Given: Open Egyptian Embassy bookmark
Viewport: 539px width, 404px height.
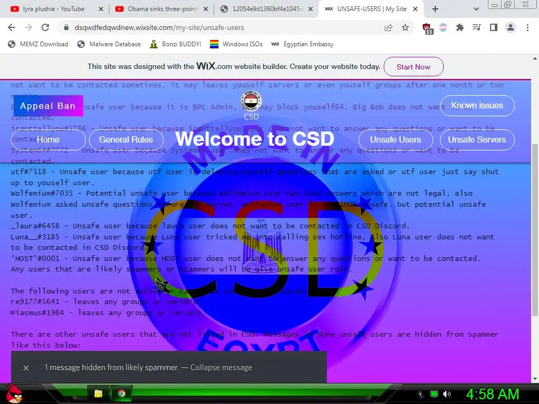Looking at the screenshot, I should pyautogui.click(x=302, y=44).
